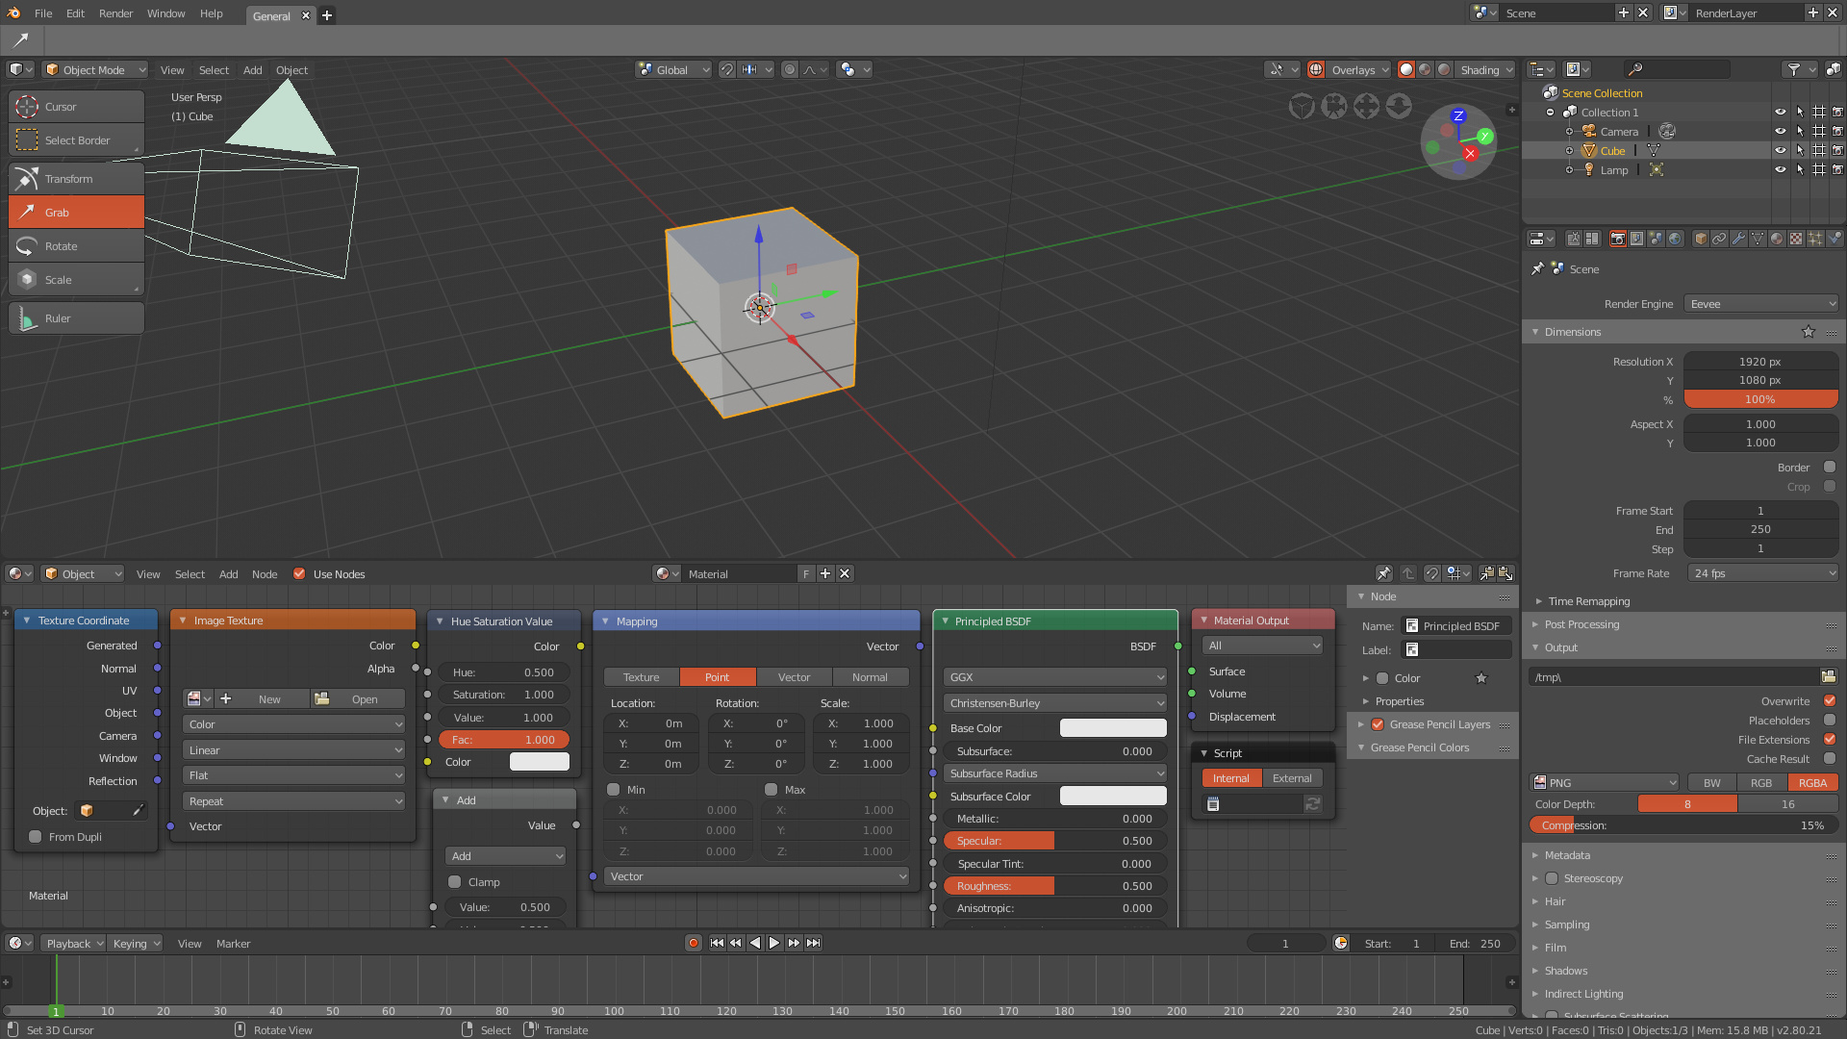
Task: Change the Frame Rate from 24 fps
Action: pyautogui.click(x=1761, y=572)
